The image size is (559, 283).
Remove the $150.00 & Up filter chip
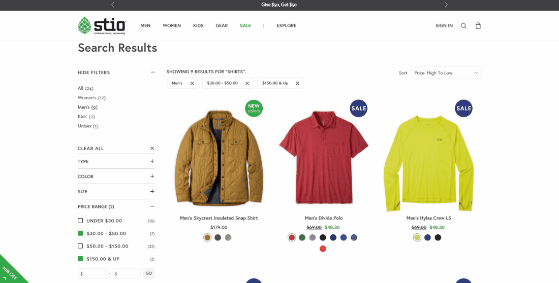[297, 83]
